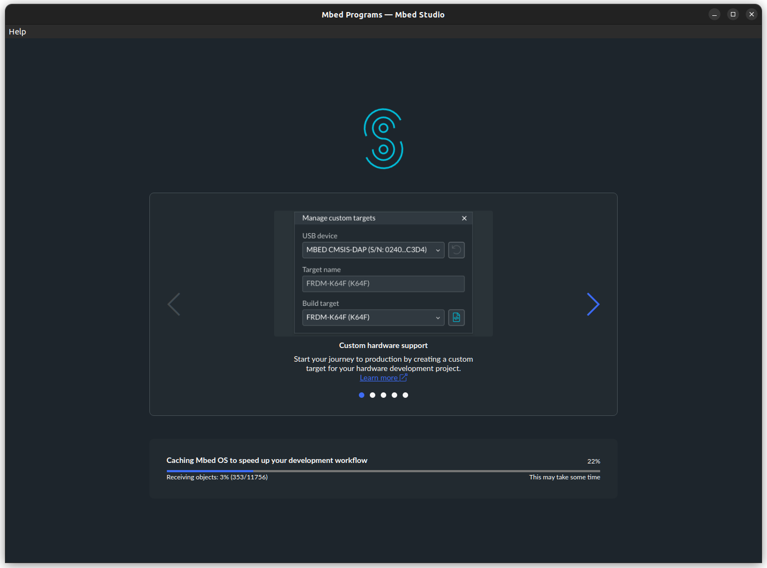
Task: Minimize the Mbed Studio window
Action: (x=714, y=15)
